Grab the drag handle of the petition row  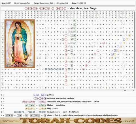pyautogui.click(x=1, y=95)
